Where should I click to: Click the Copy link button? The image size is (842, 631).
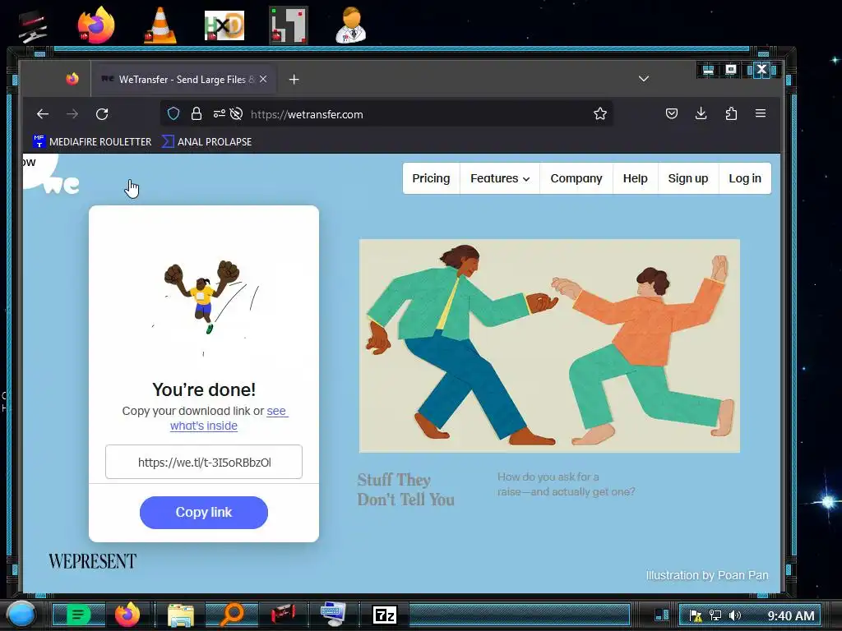click(204, 513)
